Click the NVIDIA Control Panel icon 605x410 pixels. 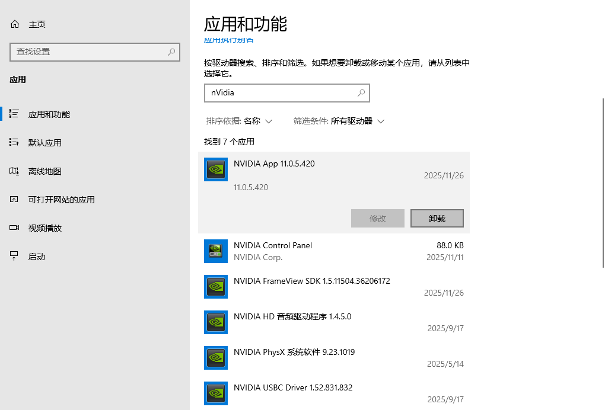[216, 251]
